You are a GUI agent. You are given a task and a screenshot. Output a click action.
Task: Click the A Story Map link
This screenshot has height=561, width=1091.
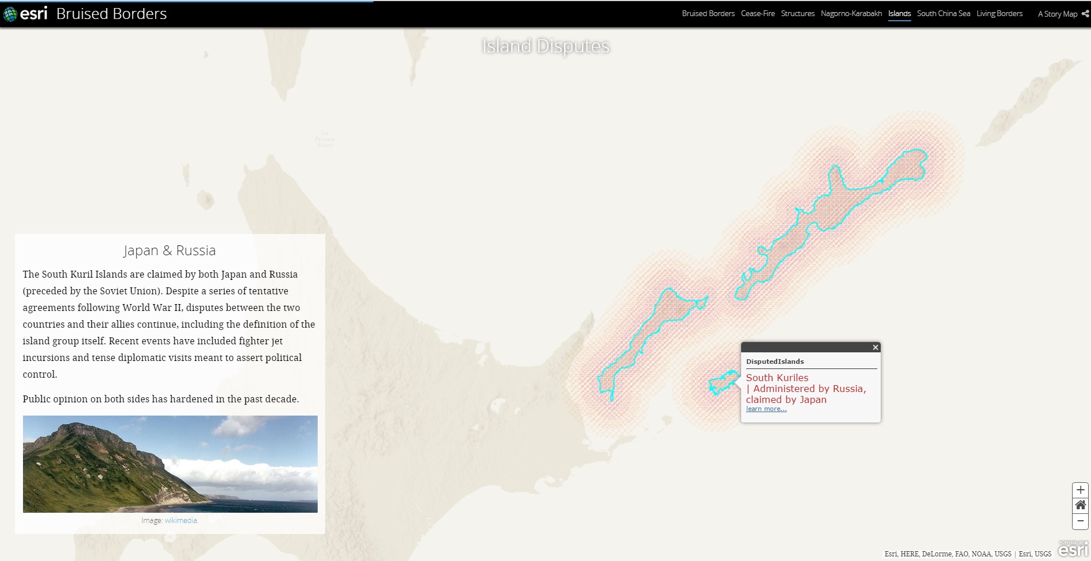click(1057, 14)
